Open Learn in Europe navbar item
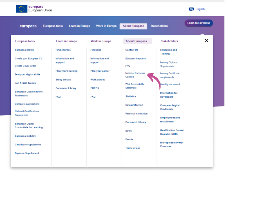The height and width of the screenshot is (199, 266). 79,26
